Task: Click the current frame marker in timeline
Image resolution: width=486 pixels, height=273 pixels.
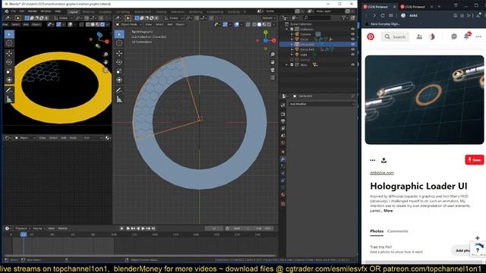Action: (x=24, y=234)
